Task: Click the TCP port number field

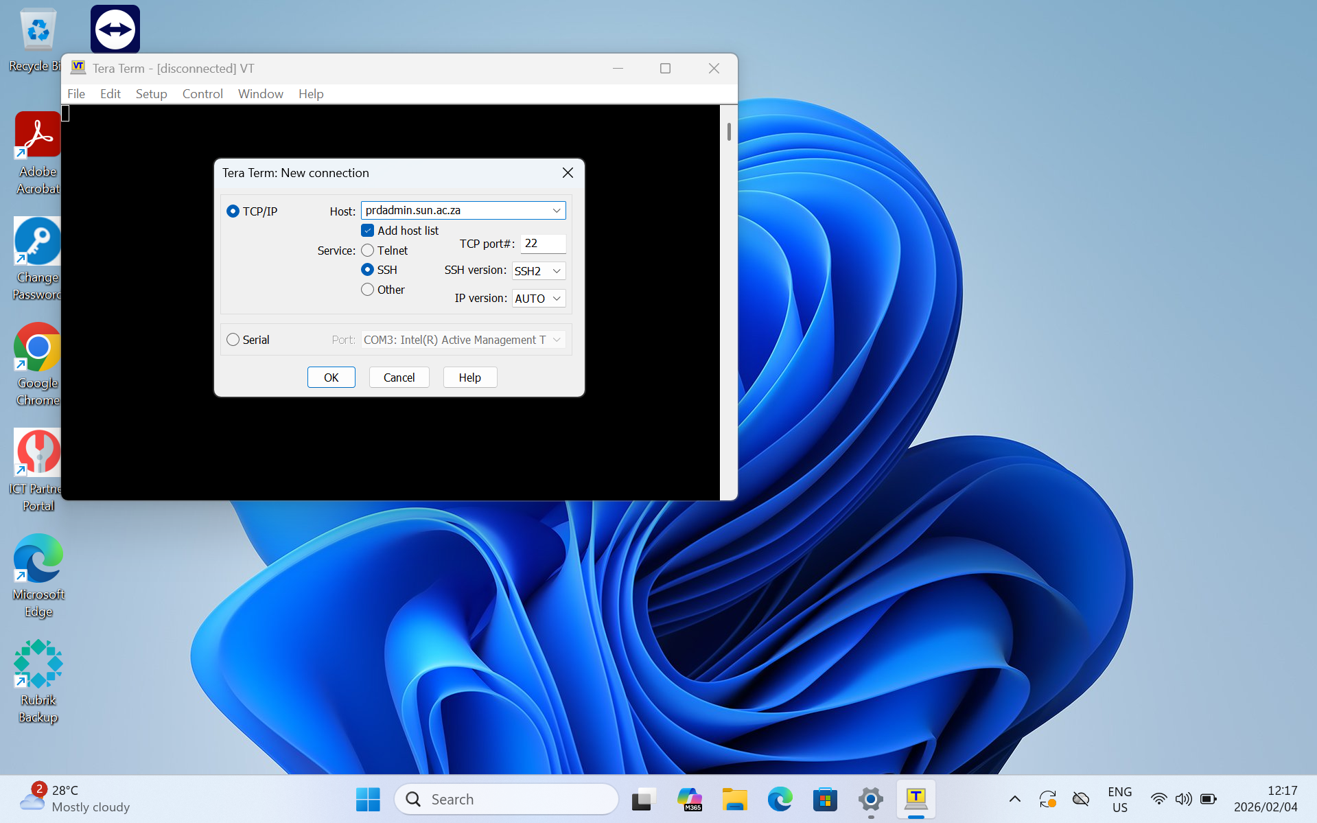Action: pos(543,244)
